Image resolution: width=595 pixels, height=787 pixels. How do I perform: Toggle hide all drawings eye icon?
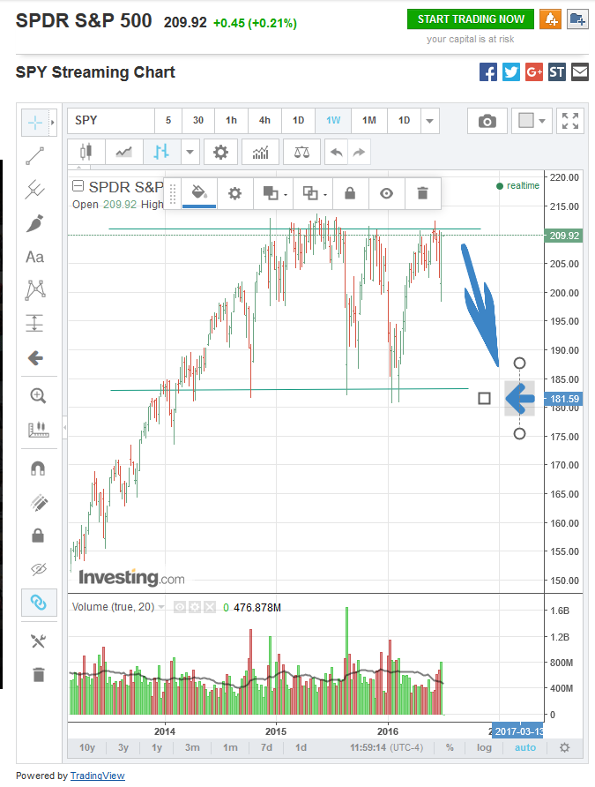[x=38, y=569]
